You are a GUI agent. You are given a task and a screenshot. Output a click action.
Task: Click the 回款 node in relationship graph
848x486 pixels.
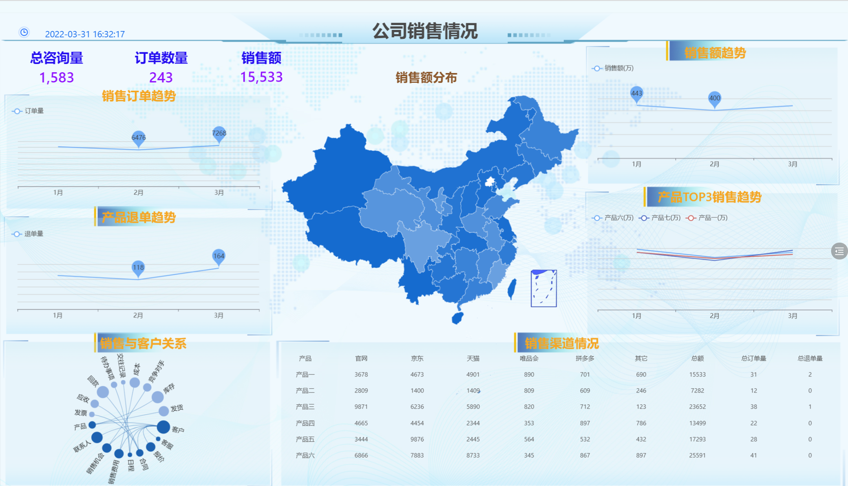point(103,391)
